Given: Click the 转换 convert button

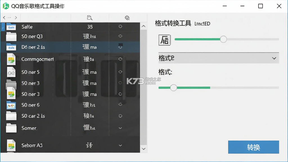Looking at the screenshot, I should pyautogui.click(x=253, y=147).
